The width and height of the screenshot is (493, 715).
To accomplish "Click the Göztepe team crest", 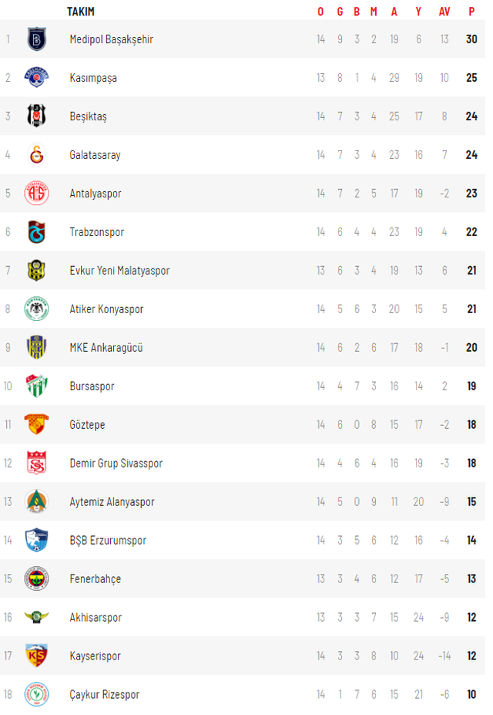I will [37, 424].
